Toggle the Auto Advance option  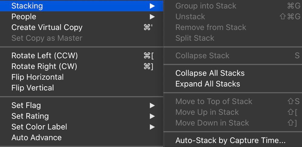click(x=36, y=138)
